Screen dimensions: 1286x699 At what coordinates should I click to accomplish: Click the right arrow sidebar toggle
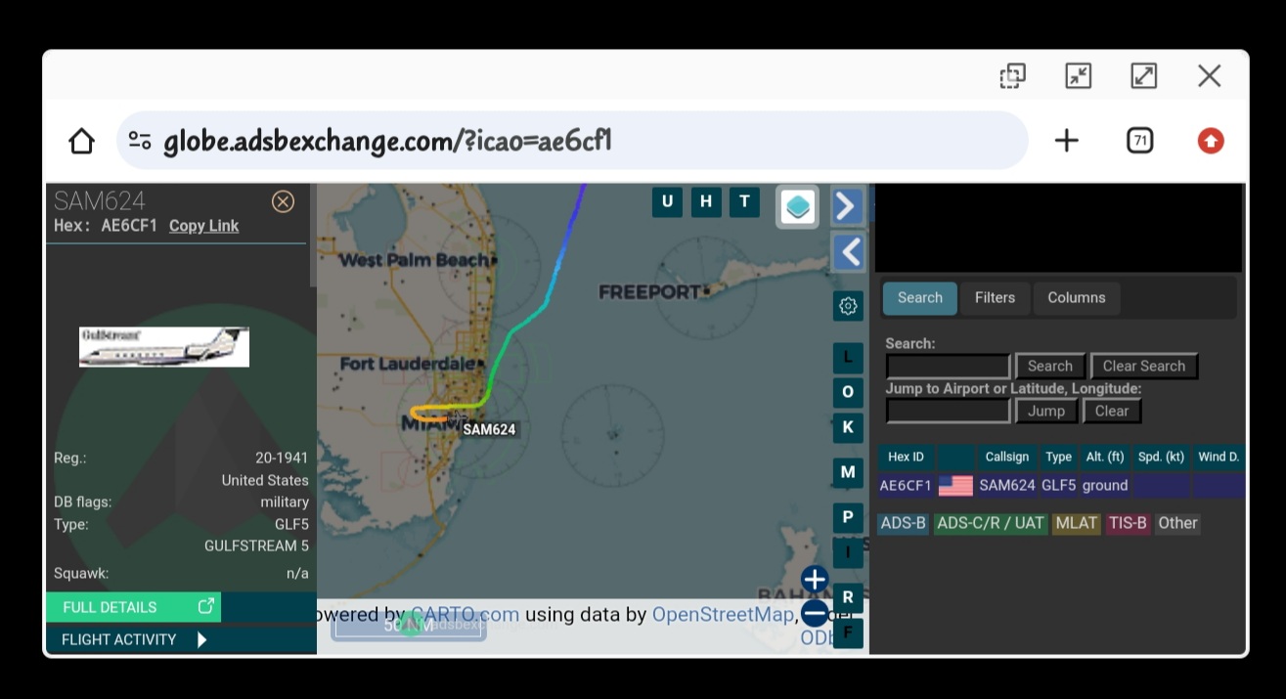point(846,206)
